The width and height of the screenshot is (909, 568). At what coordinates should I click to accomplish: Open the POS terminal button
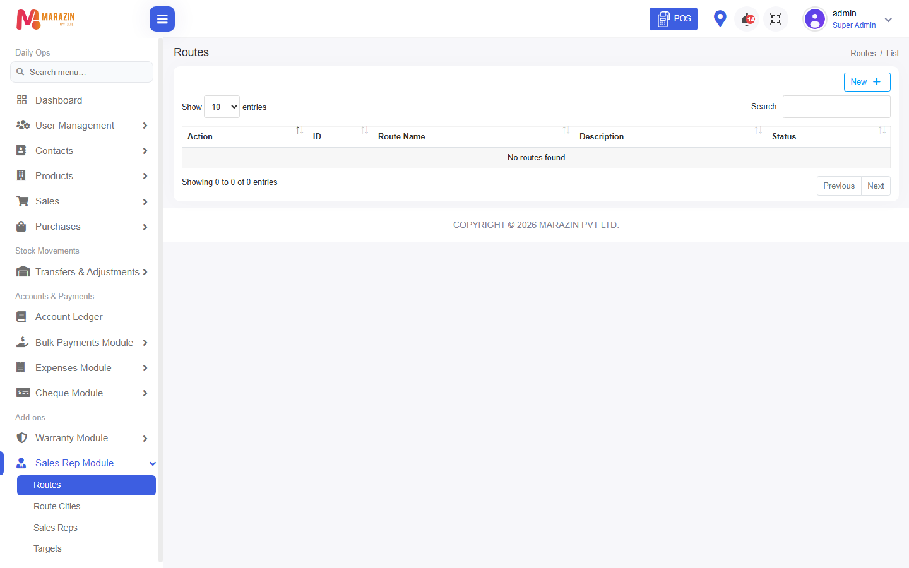click(674, 19)
